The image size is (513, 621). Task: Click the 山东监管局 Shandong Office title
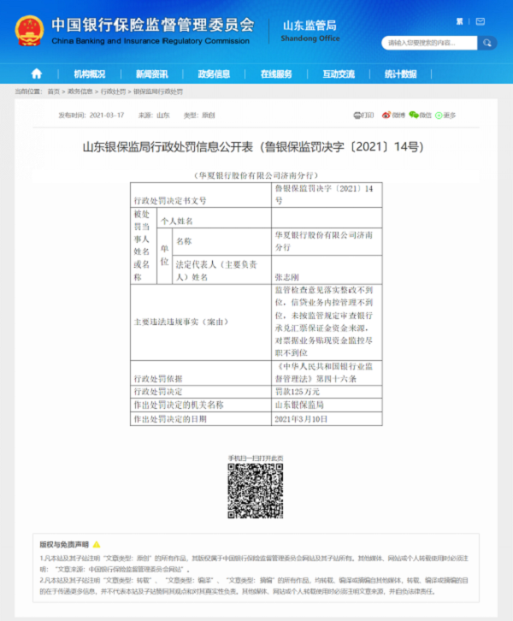pyautogui.click(x=310, y=31)
